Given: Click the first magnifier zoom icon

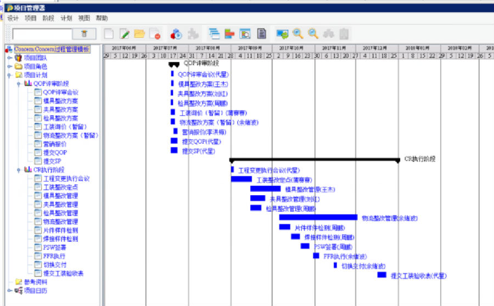Looking at the screenshot, I should pos(297,33).
